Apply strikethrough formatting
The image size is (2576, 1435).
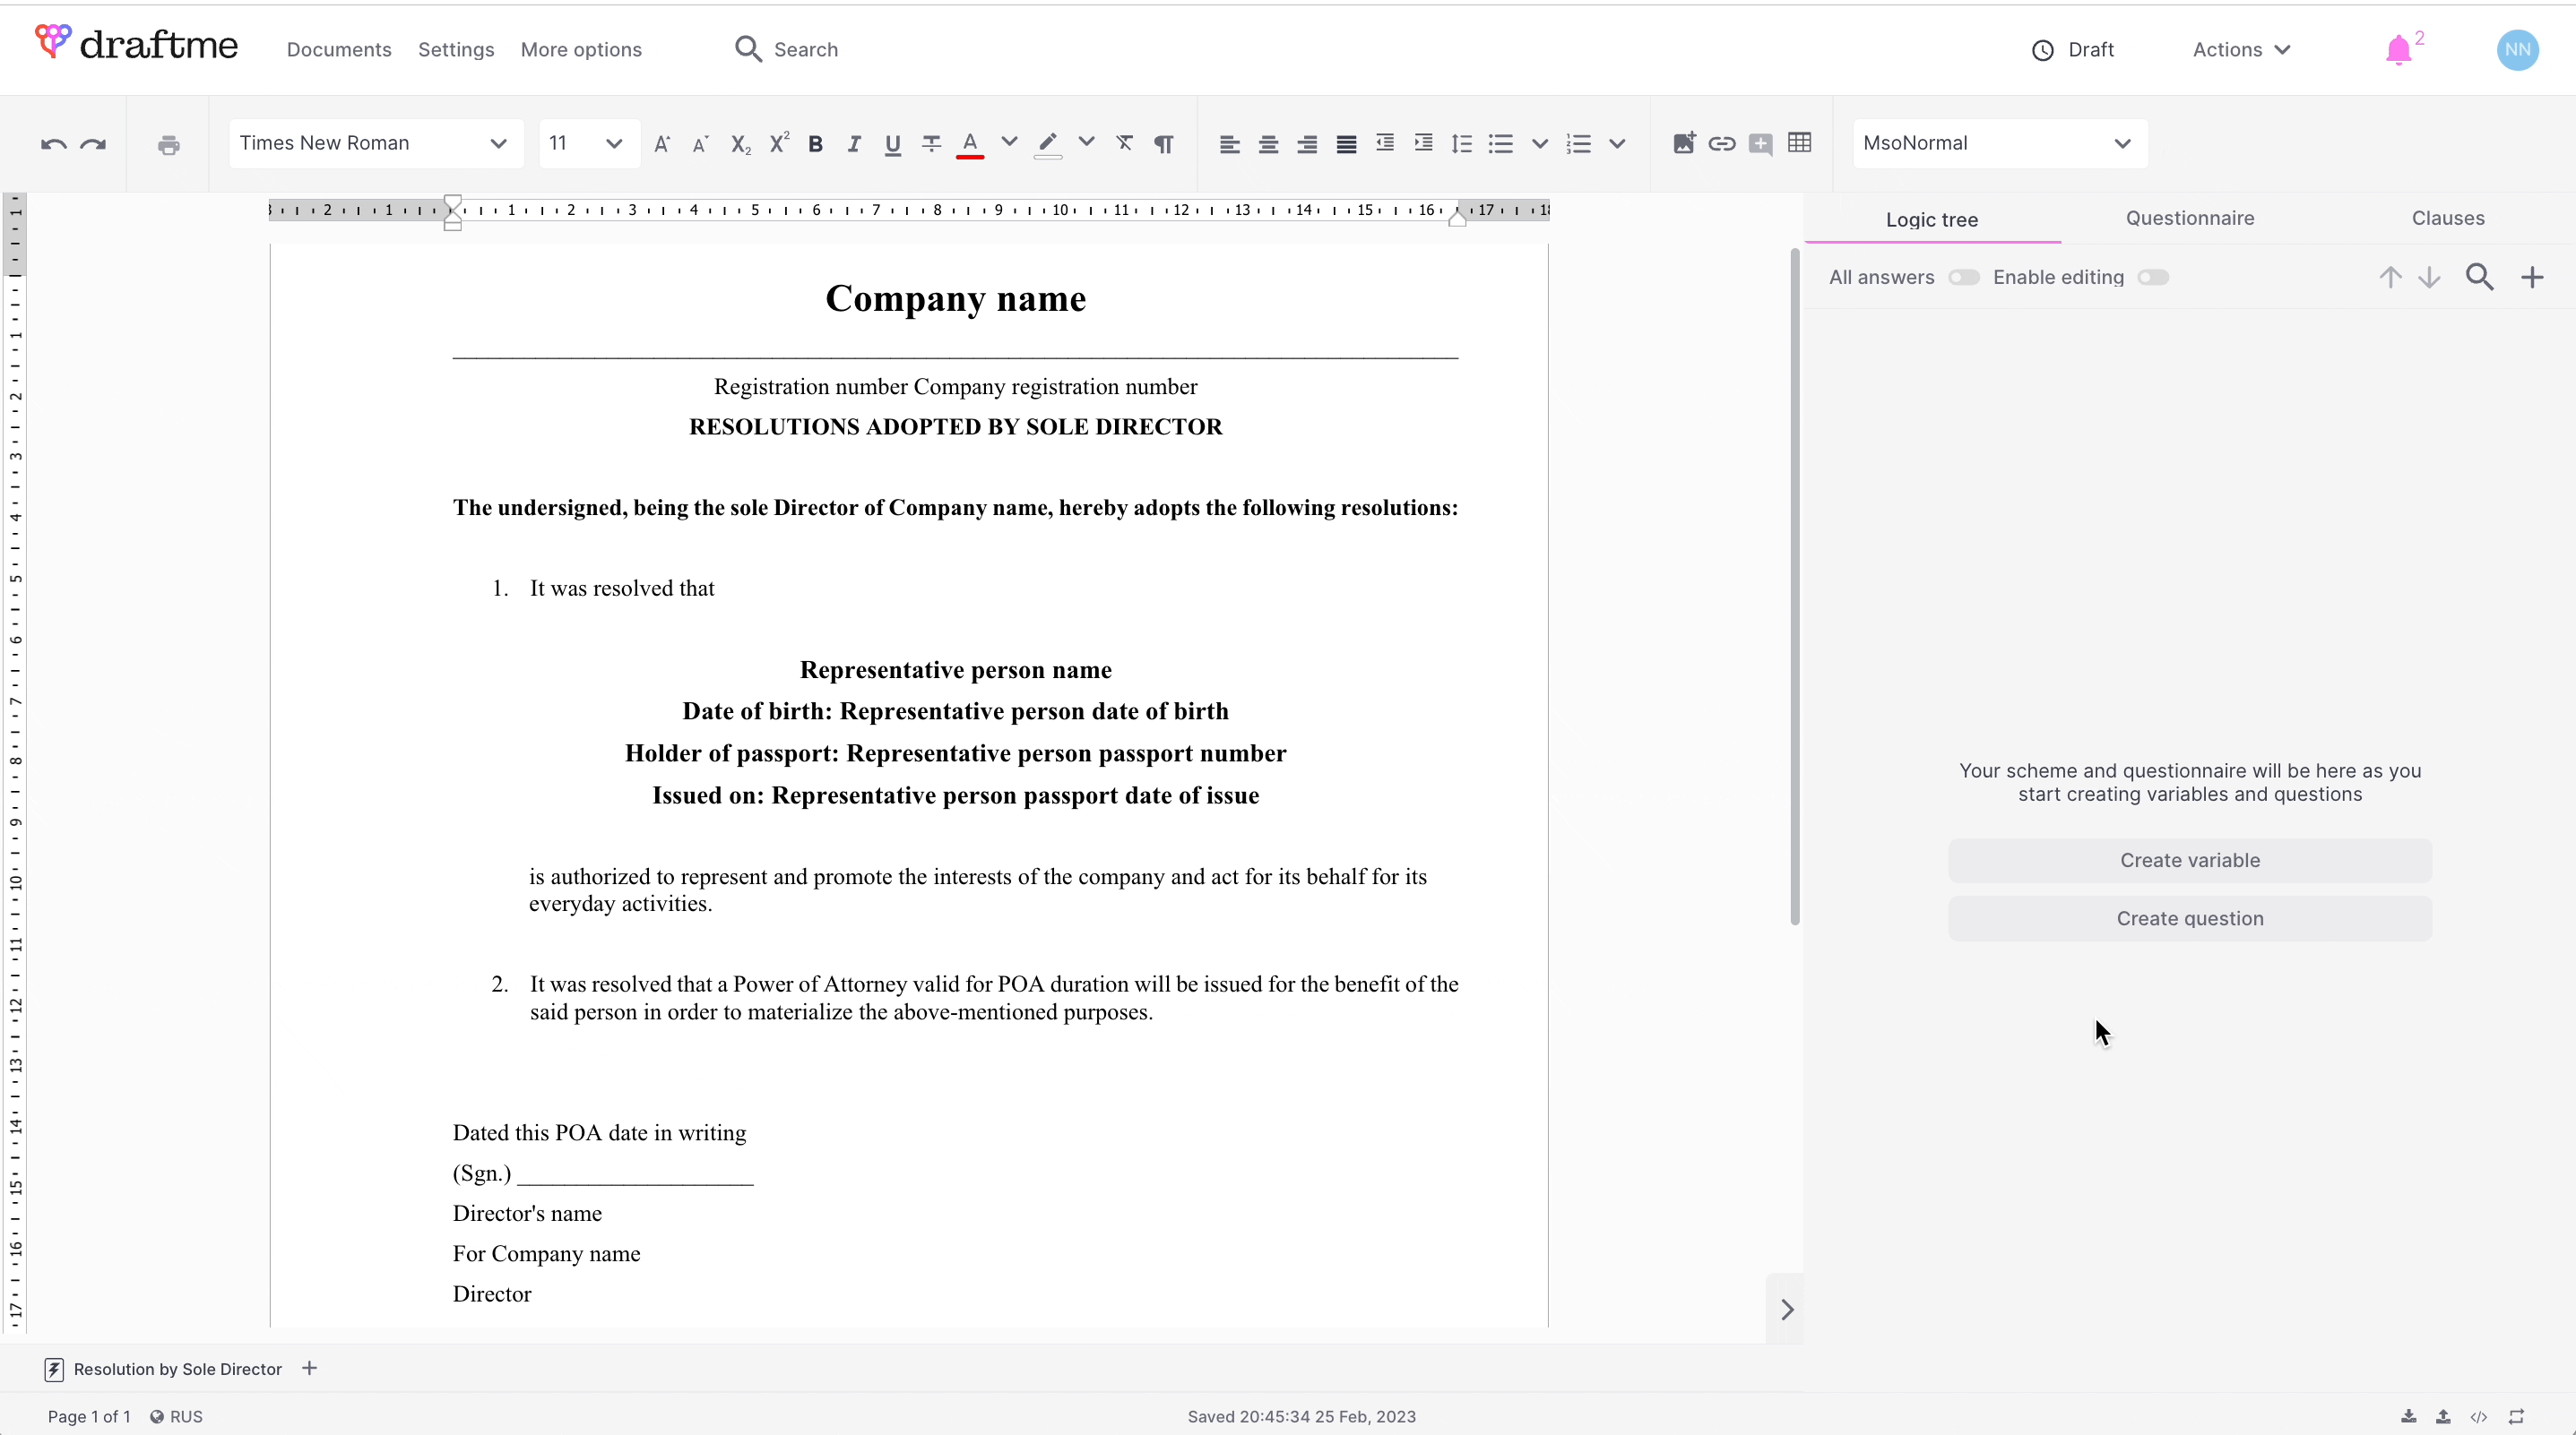click(931, 144)
